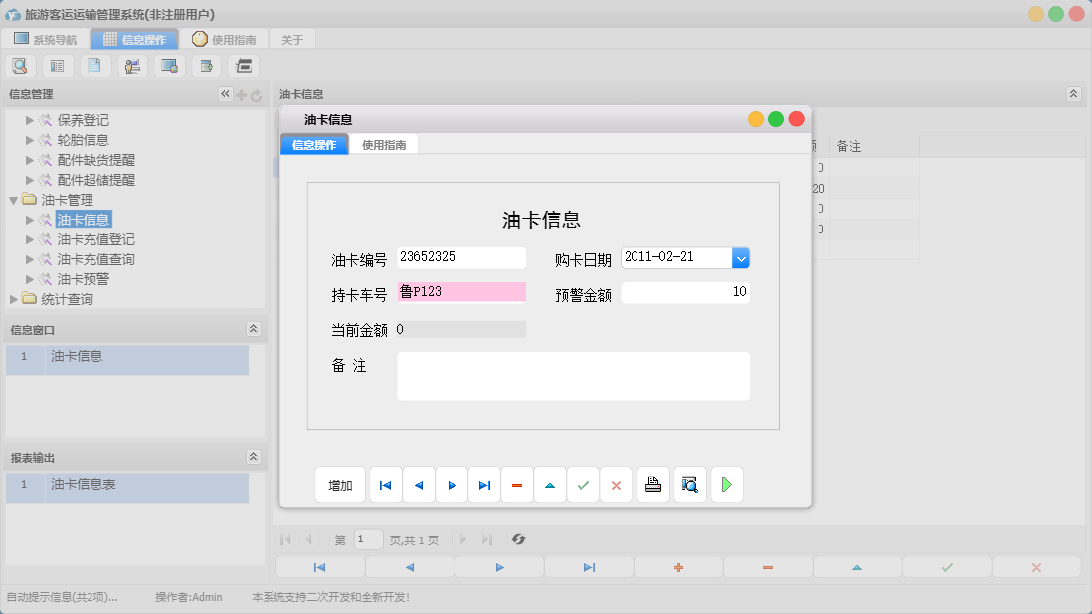
Task: Open the 购卡日期 date dropdown
Action: (x=740, y=257)
